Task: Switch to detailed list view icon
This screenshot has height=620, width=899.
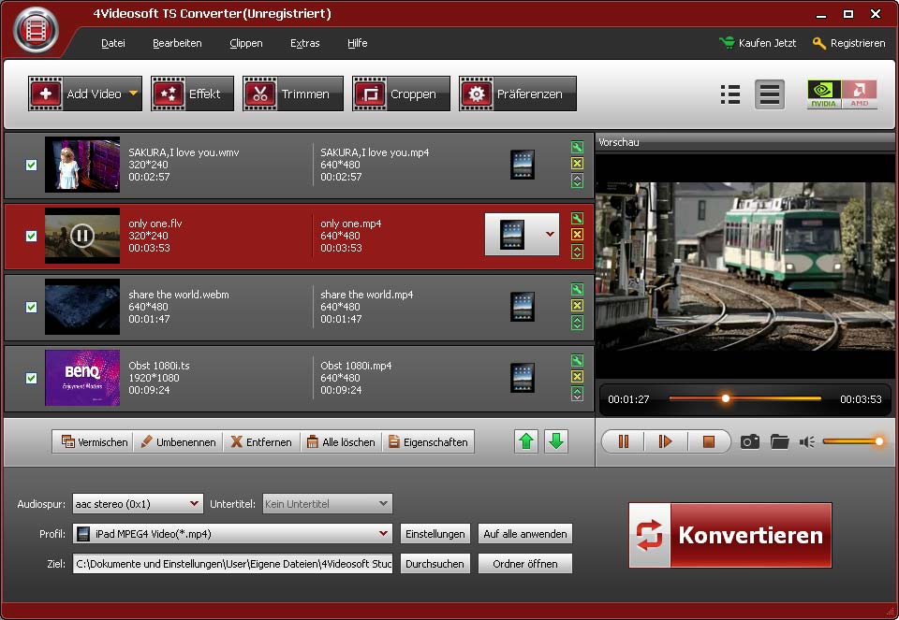Action: (730, 94)
